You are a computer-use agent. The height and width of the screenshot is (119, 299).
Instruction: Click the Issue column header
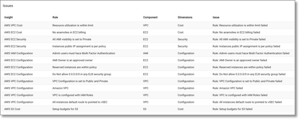(x=216, y=18)
